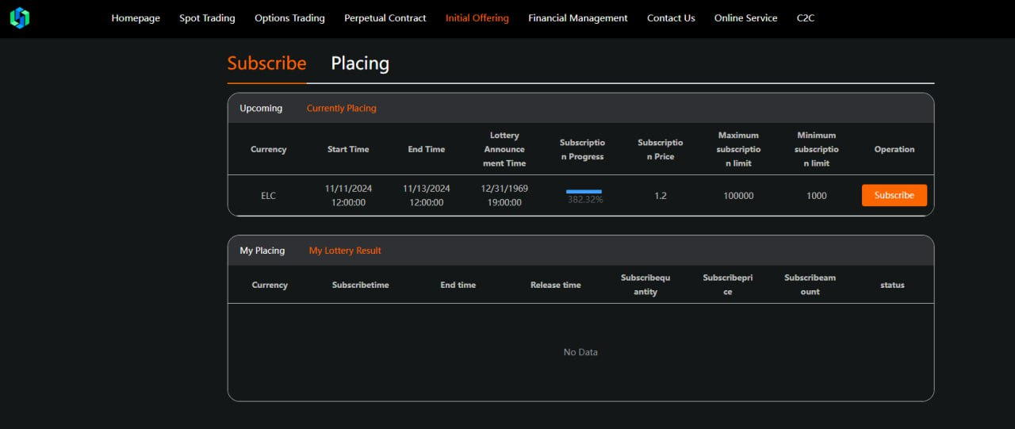The image size is (1015, 429).
Task: Click the Subscribequantity column header
Action: (x=645, y=285)
